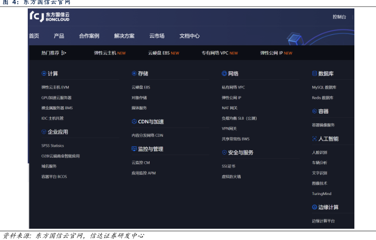The height and width of the screenshot is (240, 376).
Task: Click the BONCLOUD logo icon
Action: 37,17
